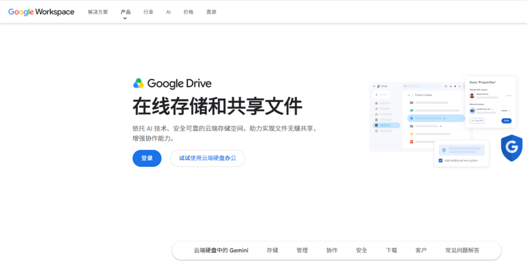Click Drive logo inside the illustration

378,86
